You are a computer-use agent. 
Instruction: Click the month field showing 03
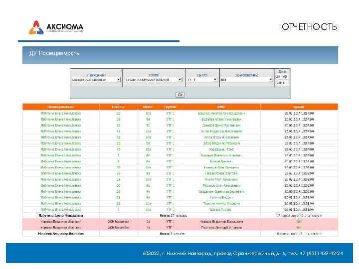click(285, 77)
